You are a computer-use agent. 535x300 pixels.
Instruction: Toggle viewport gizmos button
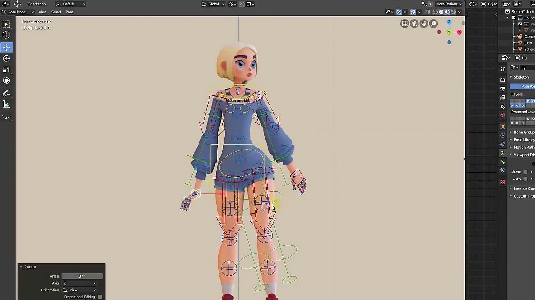click(x=399, y=12)
